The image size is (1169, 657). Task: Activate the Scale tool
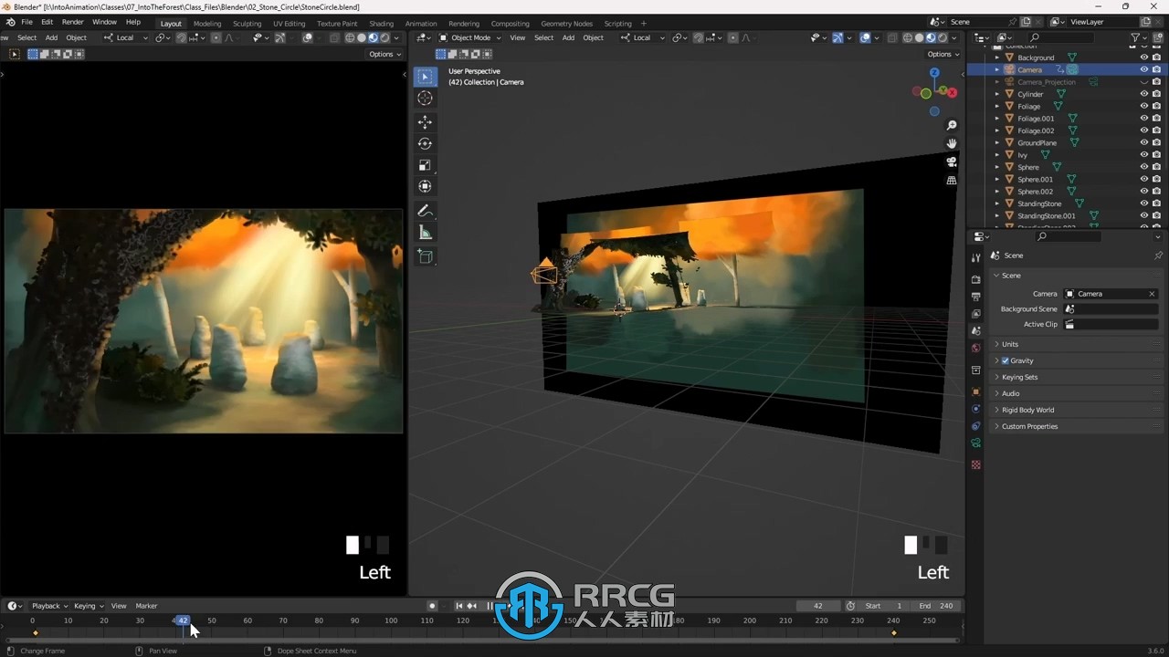(425, 165)
